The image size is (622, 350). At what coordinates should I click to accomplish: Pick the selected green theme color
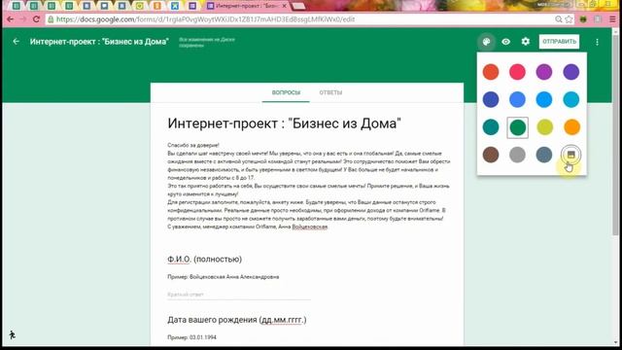pyautogui.click(x=517, y=127)
